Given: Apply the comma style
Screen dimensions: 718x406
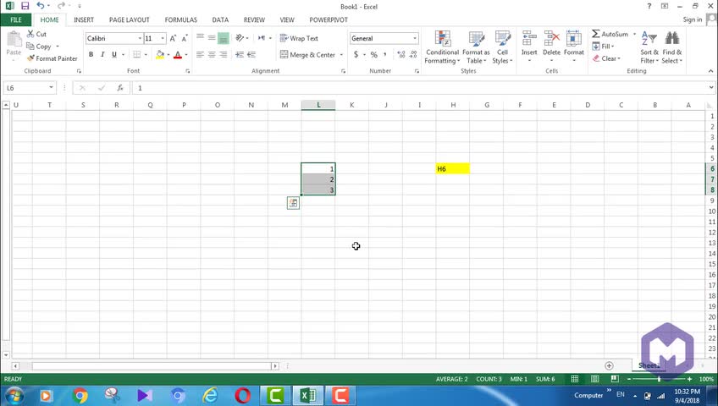Looking at the screenshot, I should tap(385, 54).
